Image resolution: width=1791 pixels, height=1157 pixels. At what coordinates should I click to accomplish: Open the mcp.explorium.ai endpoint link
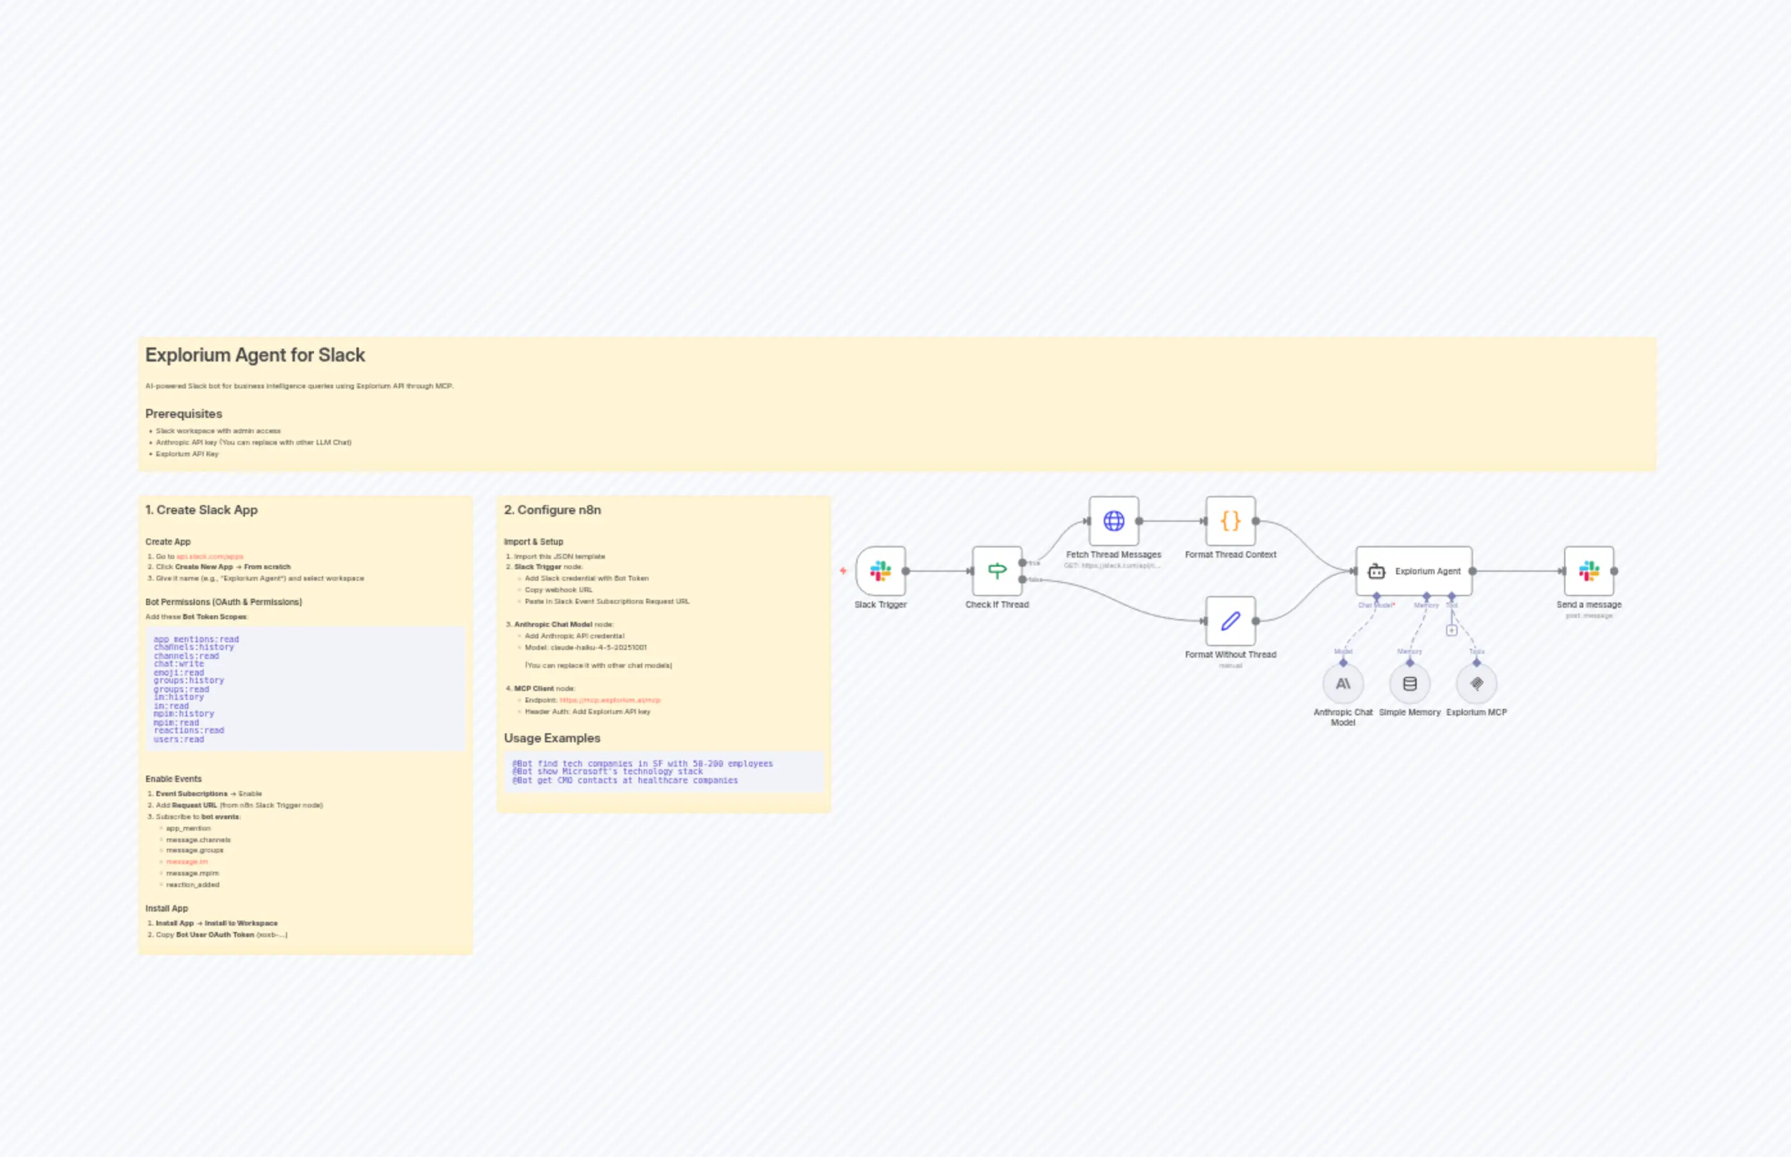610,699
